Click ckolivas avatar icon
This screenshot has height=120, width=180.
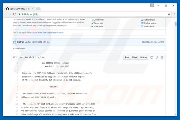pyautogui.click(x=15, y=42)
